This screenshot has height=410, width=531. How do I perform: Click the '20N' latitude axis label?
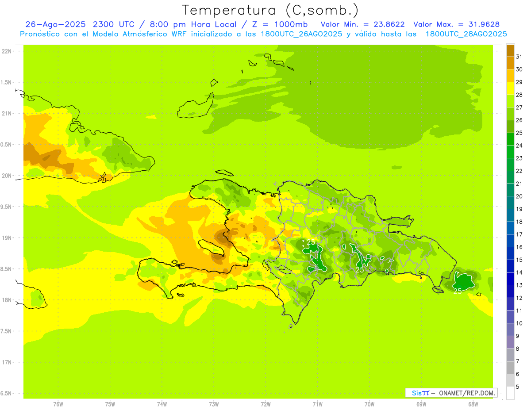coord(7,176)
